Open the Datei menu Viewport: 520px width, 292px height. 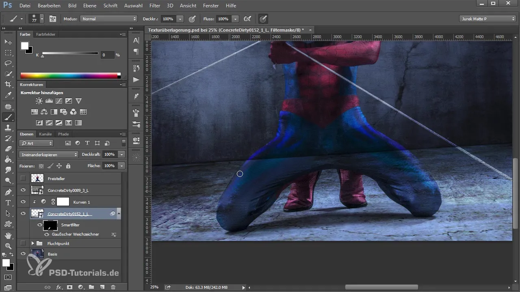click(25, 6)
